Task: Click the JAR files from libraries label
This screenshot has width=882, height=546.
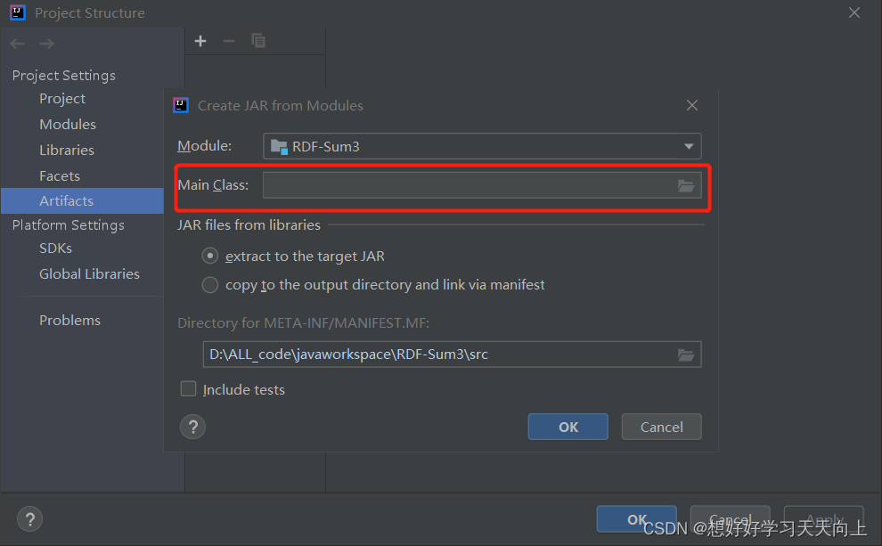Action: tap(249, 225)
